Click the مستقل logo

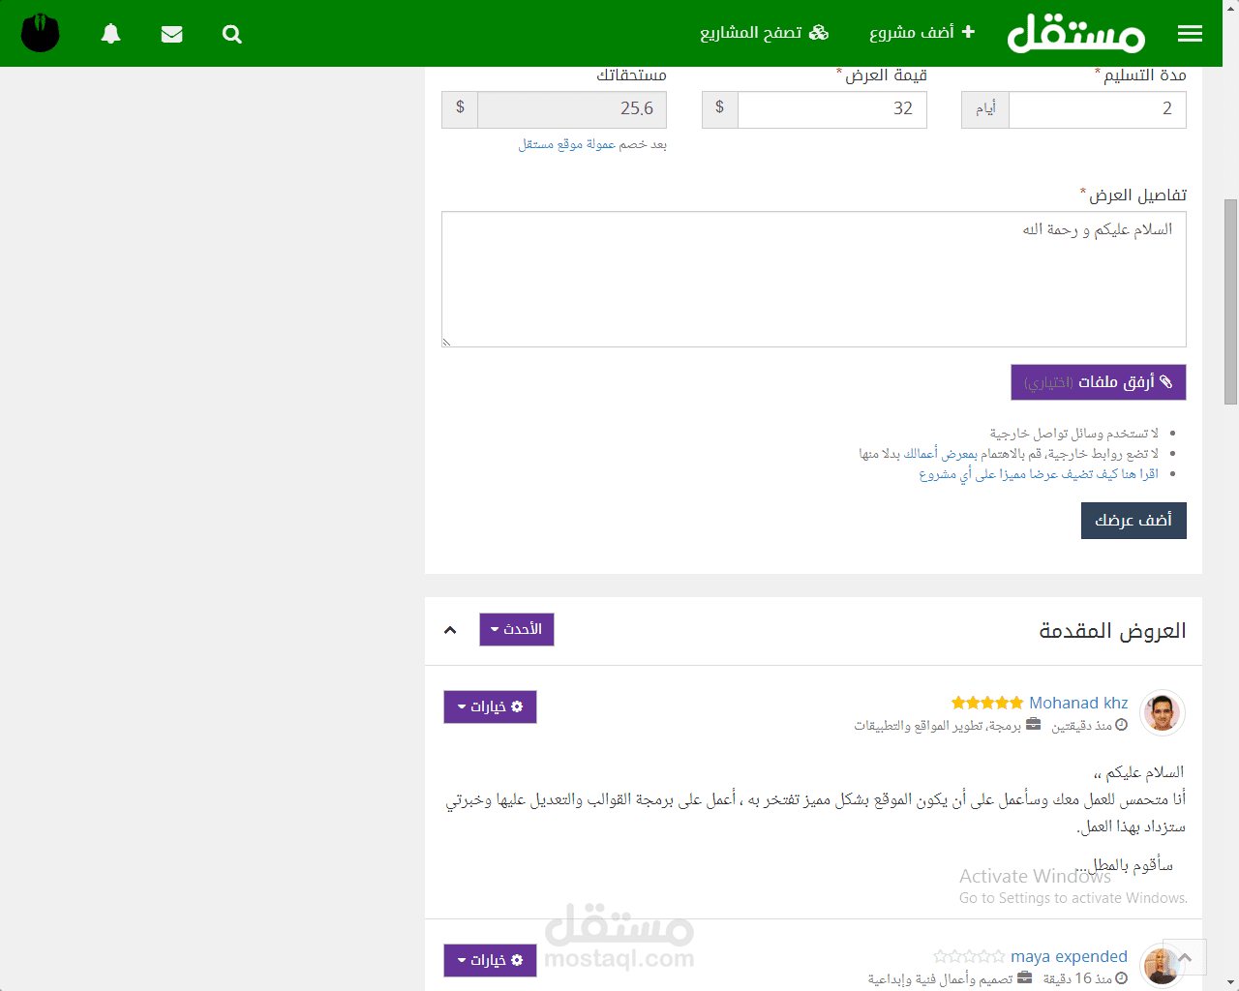1075,33
